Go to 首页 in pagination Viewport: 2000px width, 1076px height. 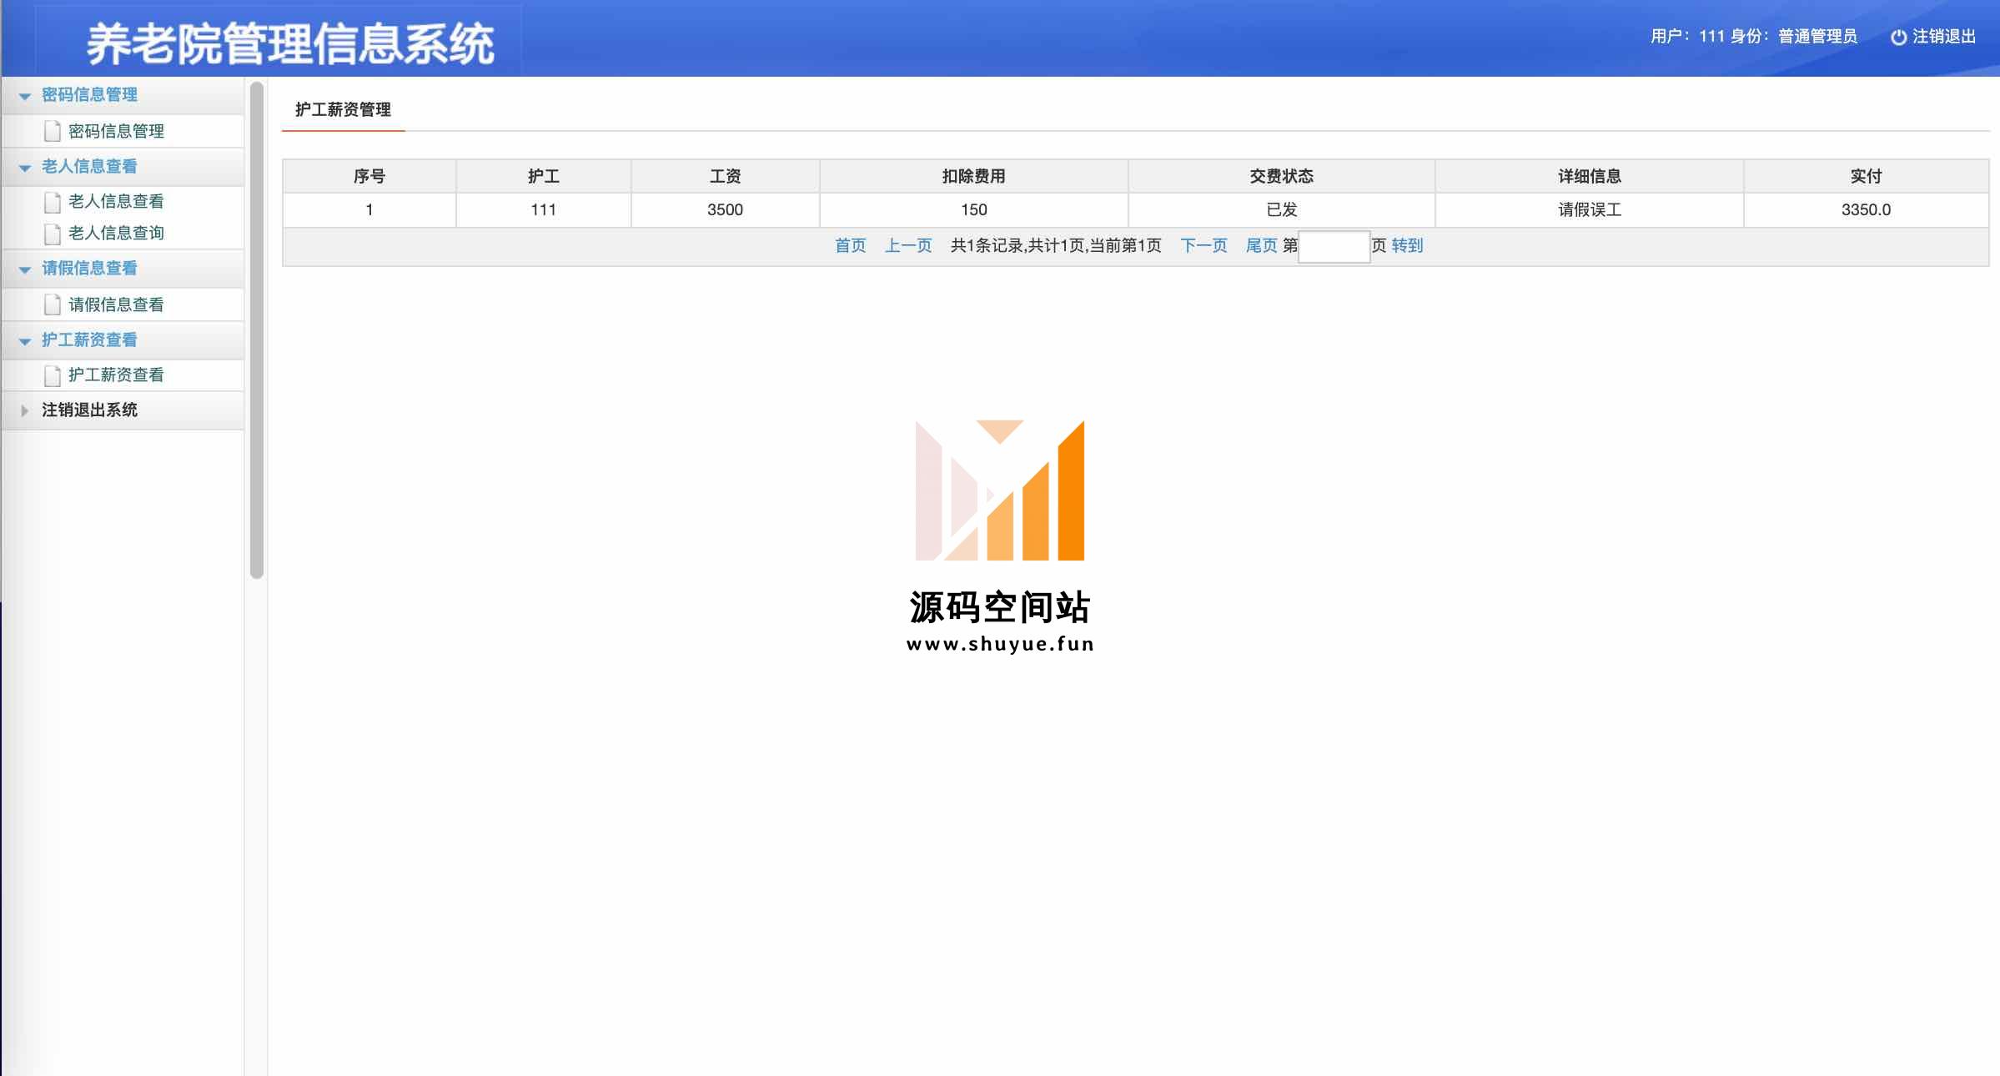(851, 245)
